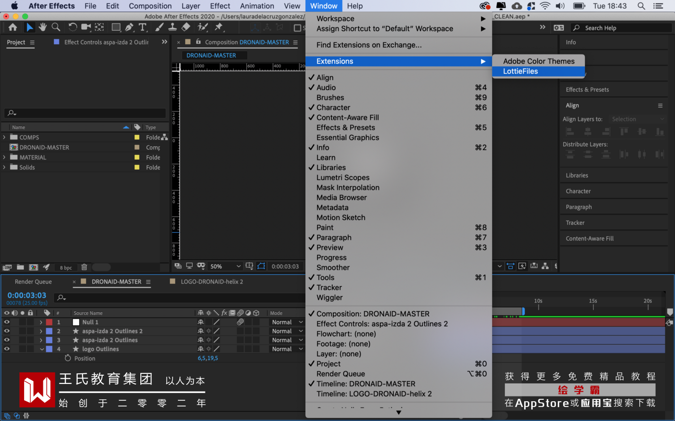Screen dimensions: 675x421
Task: Select the Hand tool
Action: click(x=43, y=27)
